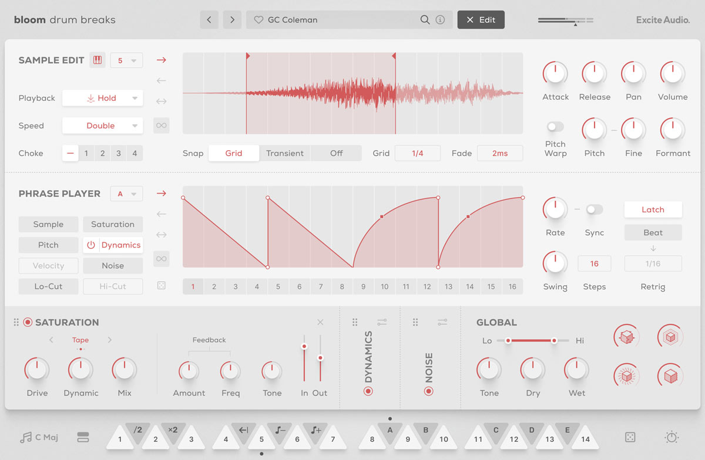Select the dice icon at the bottom right

630,437
